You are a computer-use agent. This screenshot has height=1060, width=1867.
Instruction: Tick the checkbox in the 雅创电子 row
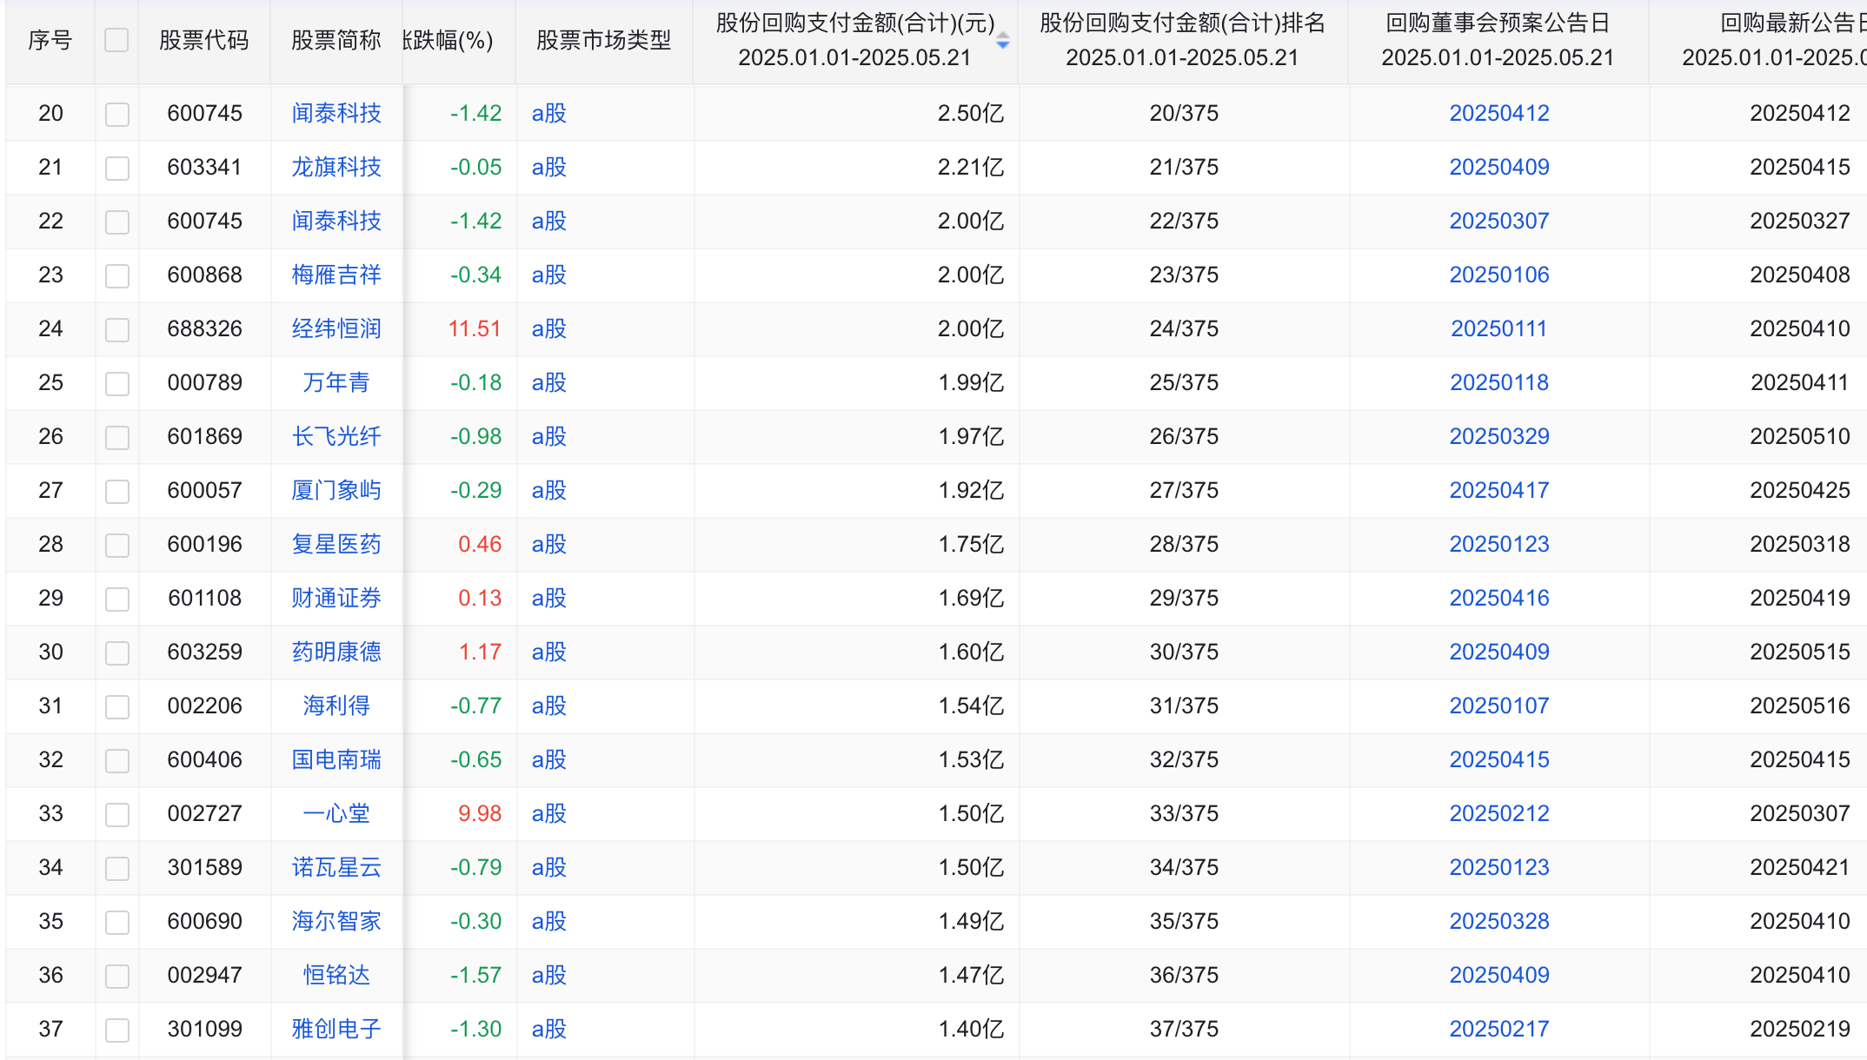click(x=116, y=1030)
